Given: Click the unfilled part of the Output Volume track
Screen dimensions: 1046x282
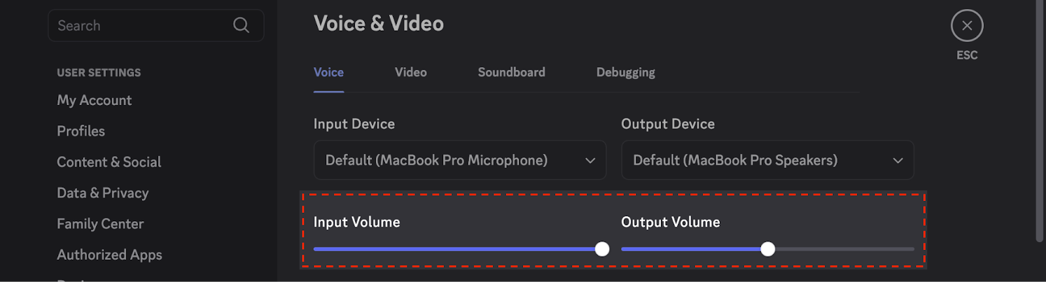Looking at the screenshot, I should (845, 249).
